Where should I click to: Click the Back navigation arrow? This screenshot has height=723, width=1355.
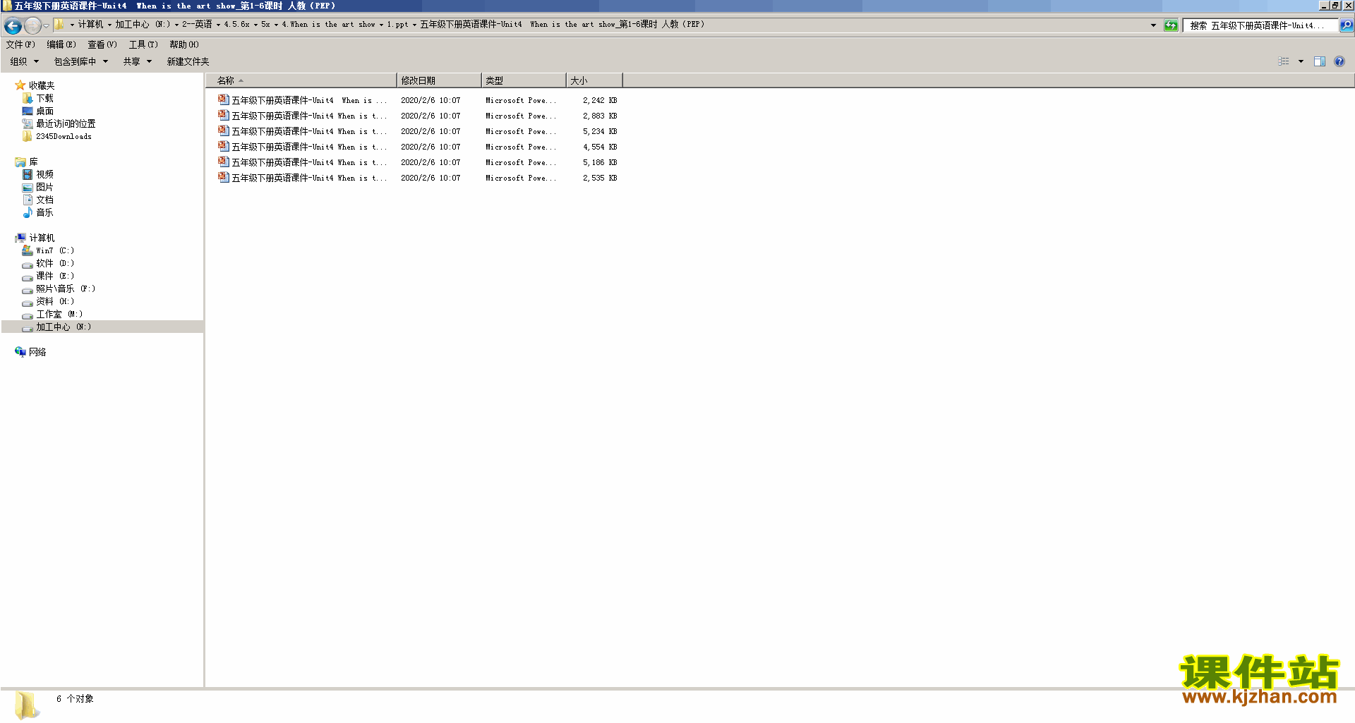click(x=13, y=26)
